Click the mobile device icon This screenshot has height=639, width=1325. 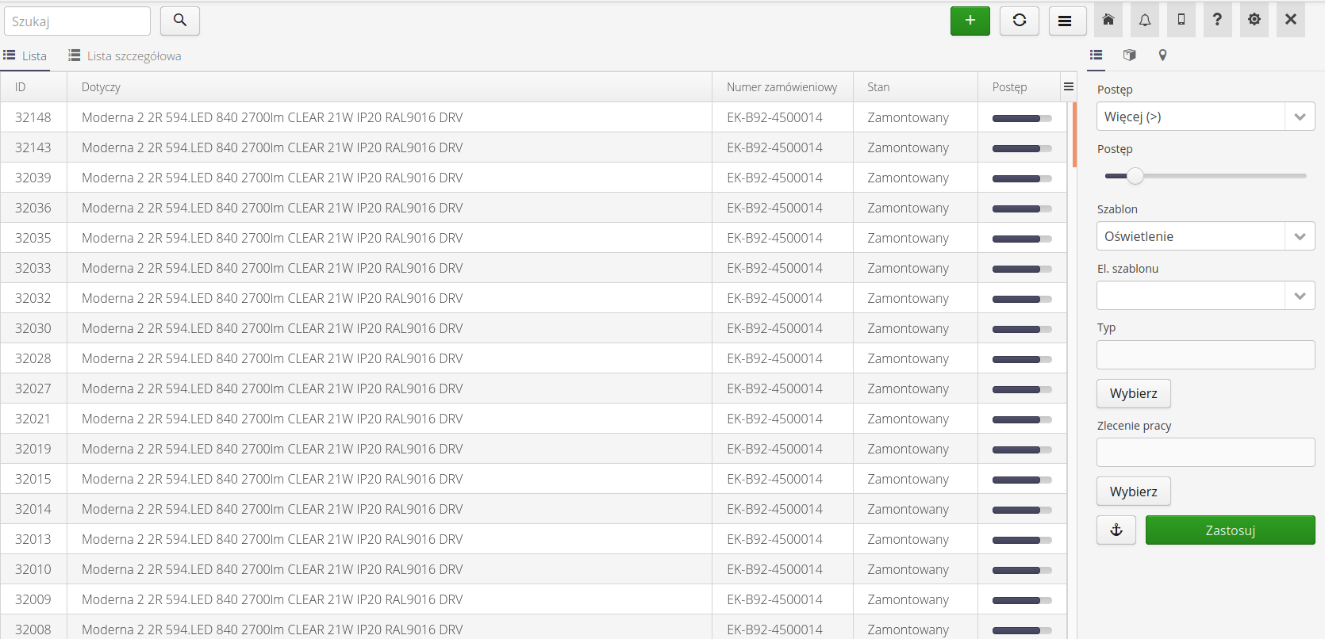(1181, 20)
